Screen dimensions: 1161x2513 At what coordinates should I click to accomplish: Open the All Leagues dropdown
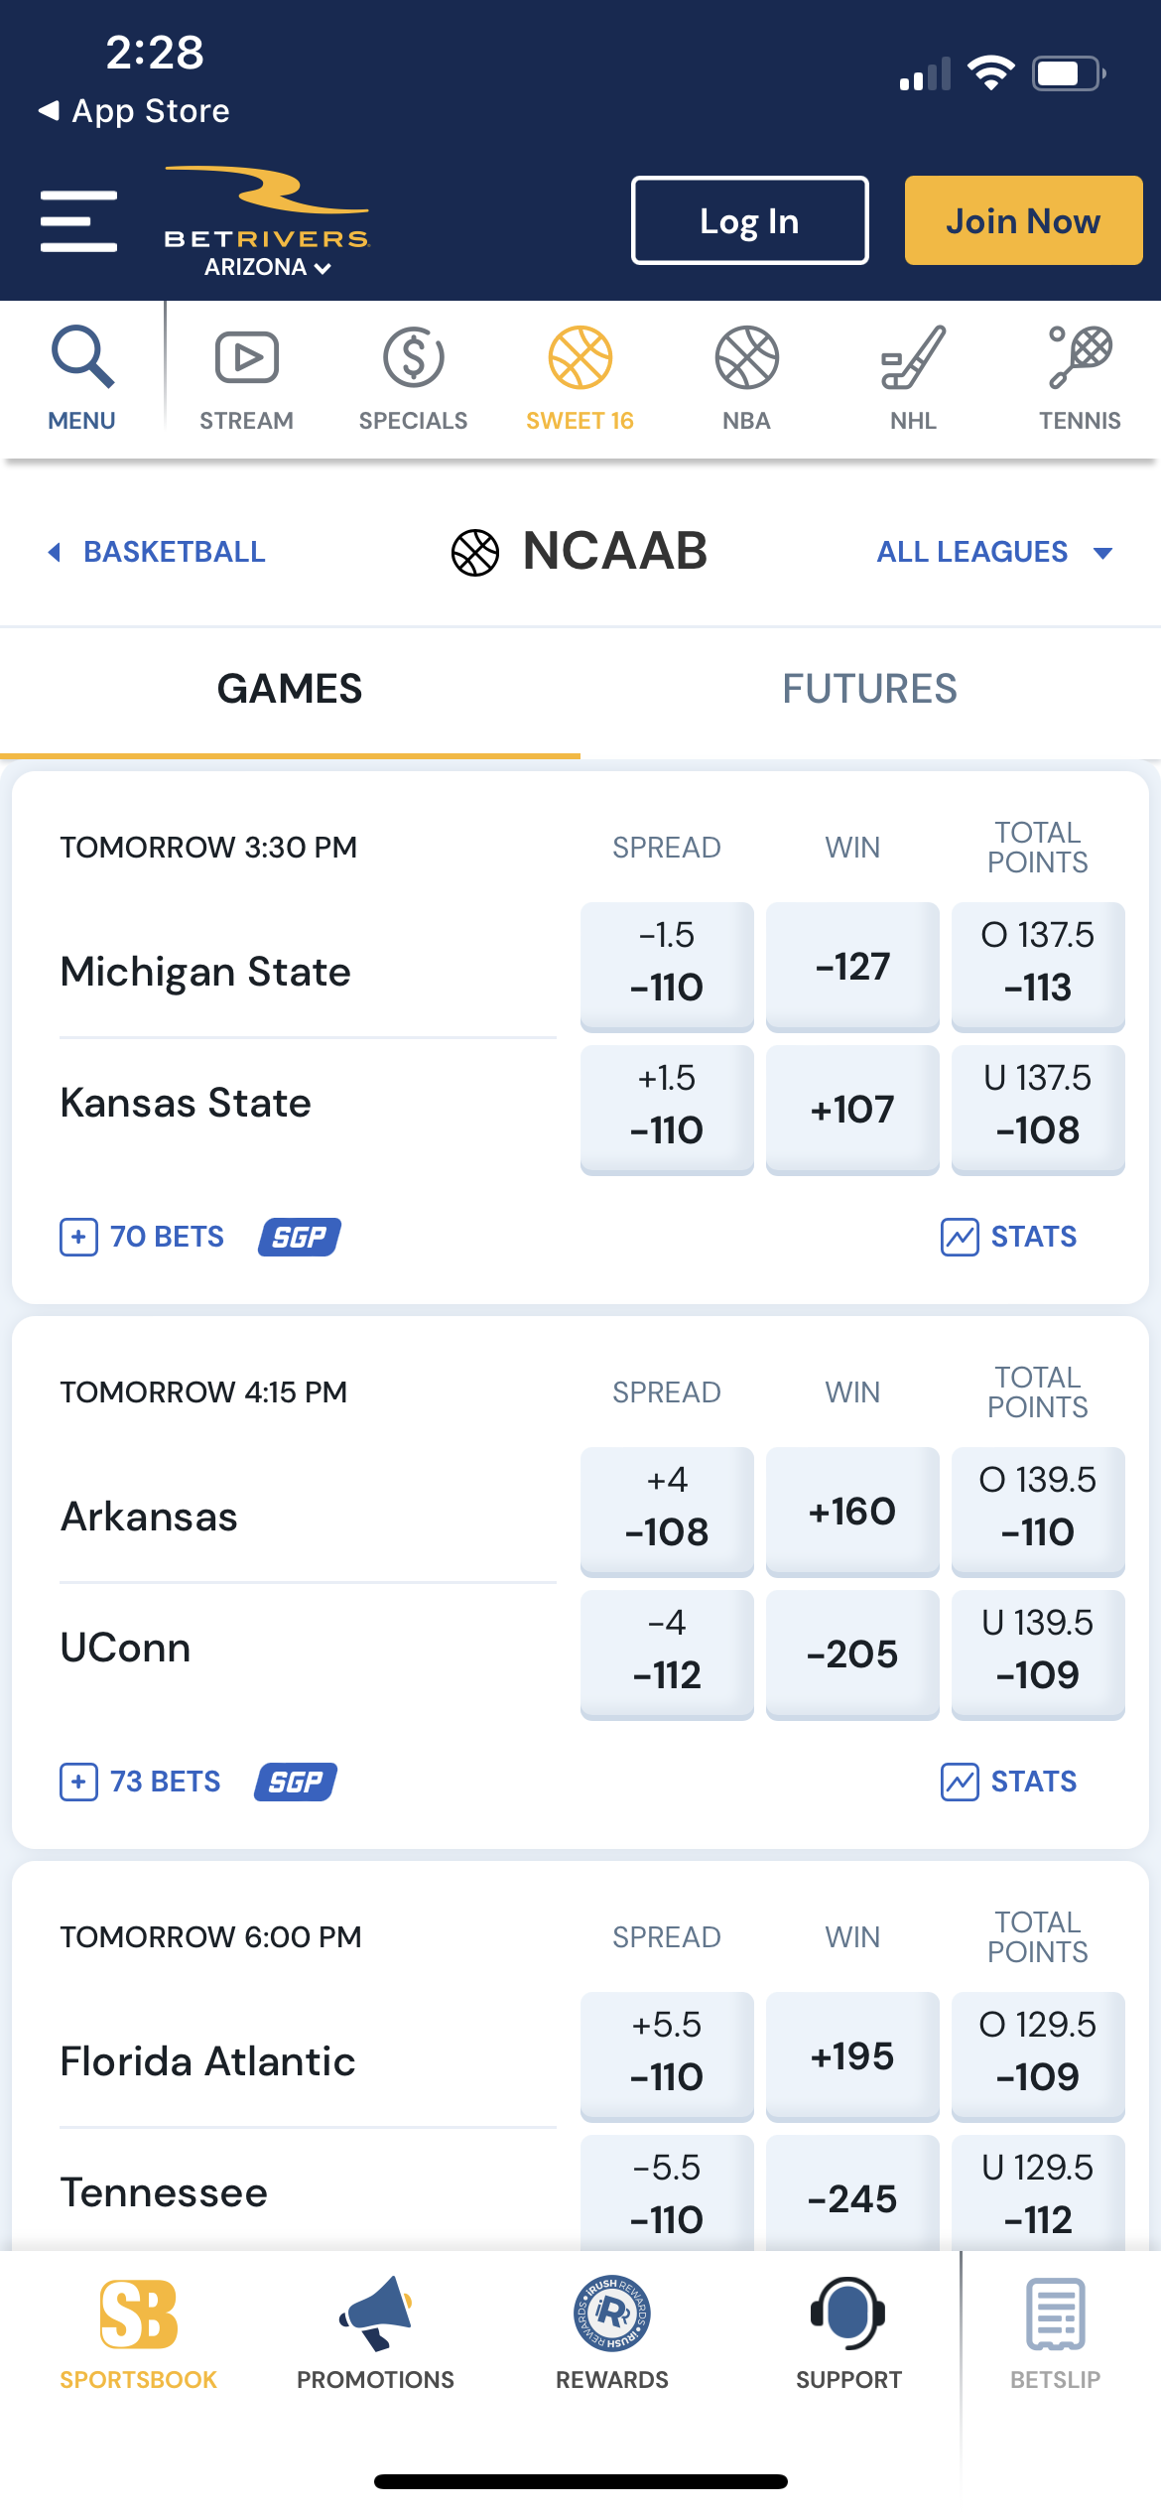pyautogui.click(x=994, y=552)
